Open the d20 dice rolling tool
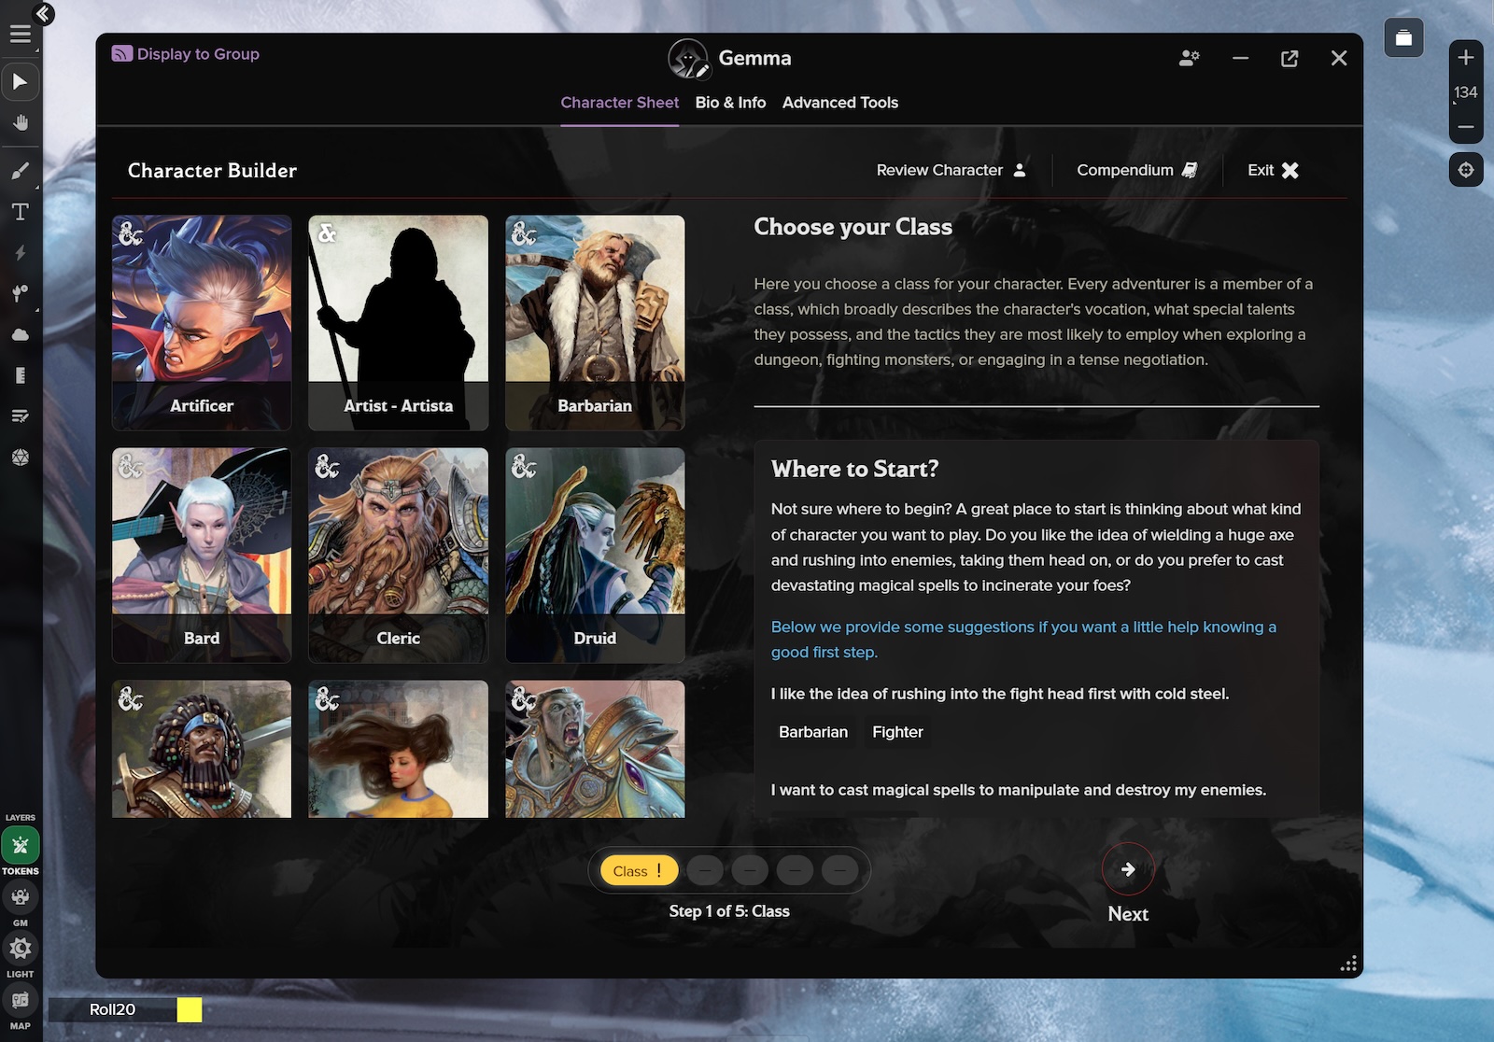Screen dimensions: 1494x1042 tap(20, 458)
